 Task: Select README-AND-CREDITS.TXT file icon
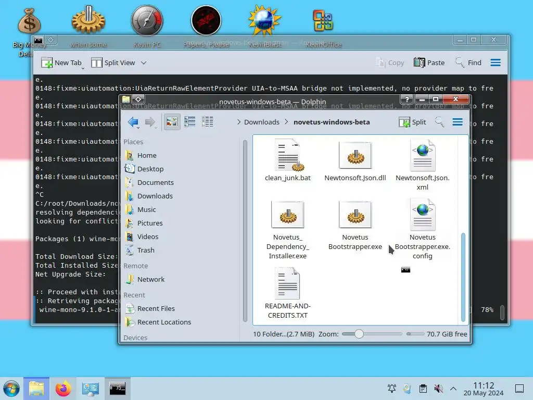[x=287, y=283]
